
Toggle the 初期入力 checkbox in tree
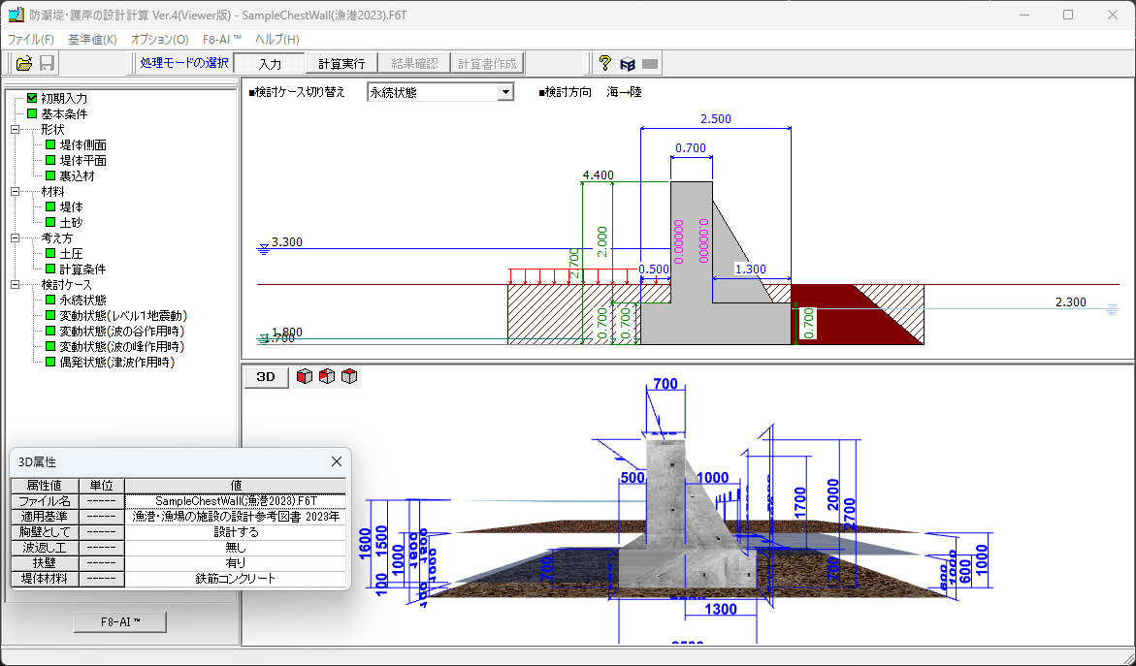[32, 99]
